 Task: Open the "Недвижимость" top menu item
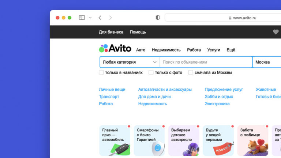point(166,50)
